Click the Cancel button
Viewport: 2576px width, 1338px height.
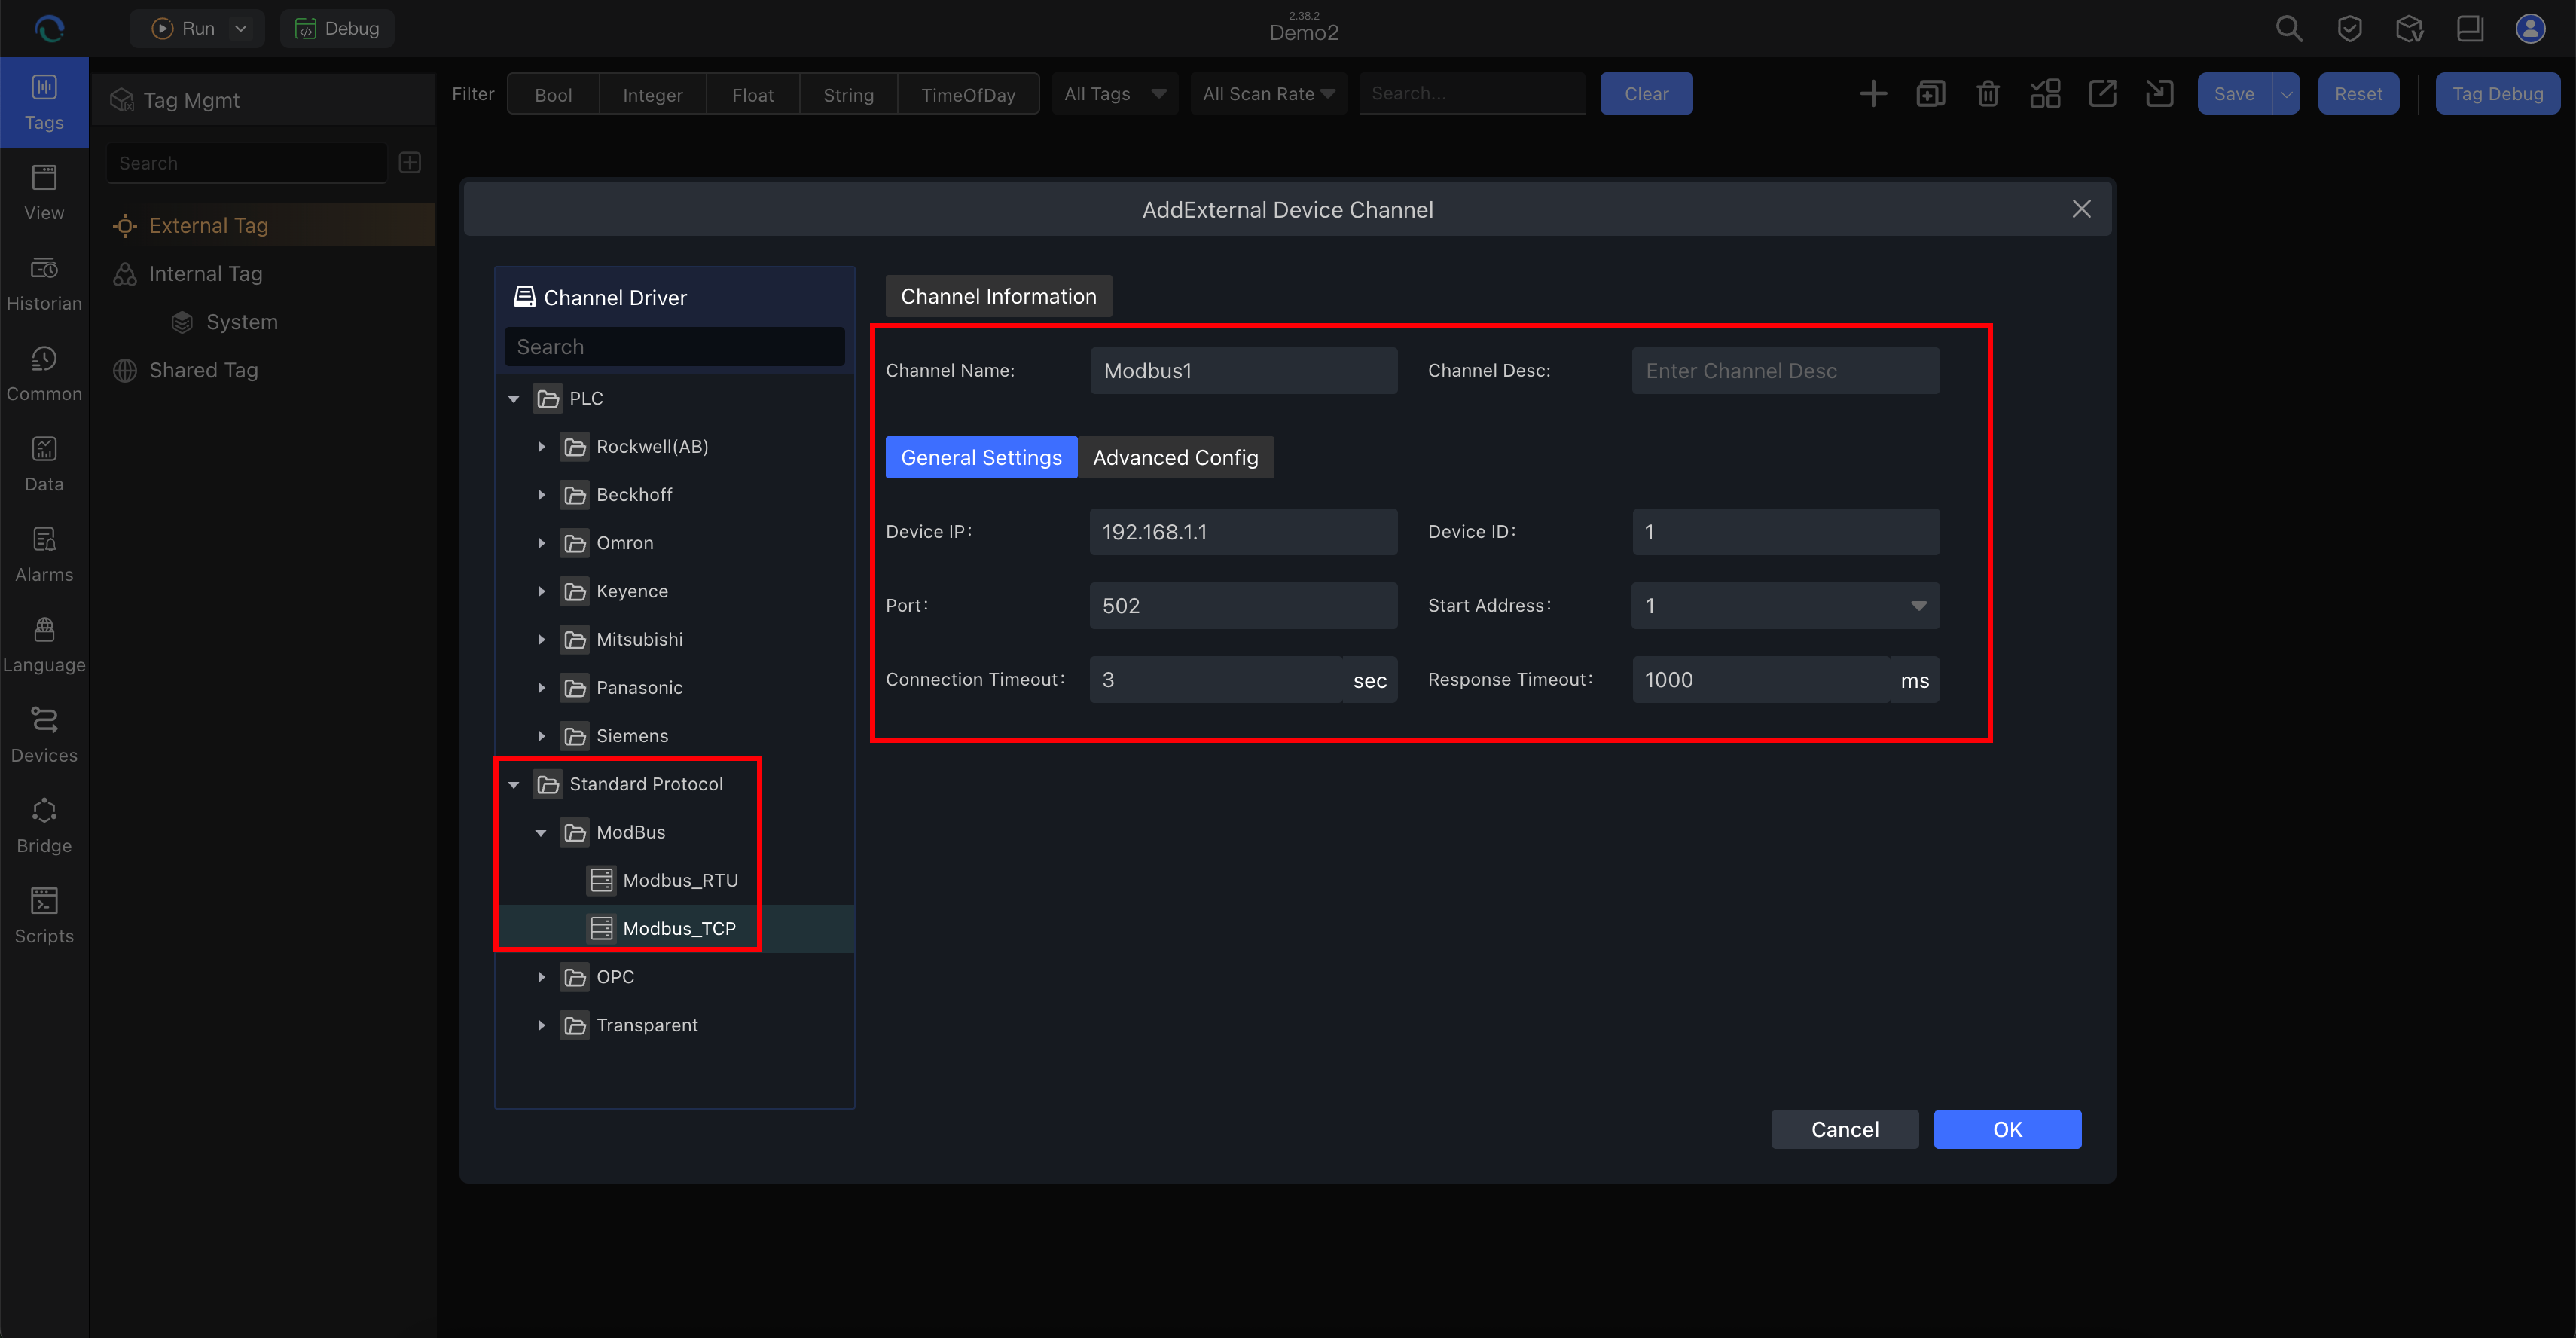pyautogui.click(x=1844, y=1129)
